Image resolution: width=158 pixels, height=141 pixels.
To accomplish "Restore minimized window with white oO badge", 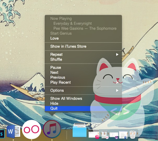I will 105,135.
